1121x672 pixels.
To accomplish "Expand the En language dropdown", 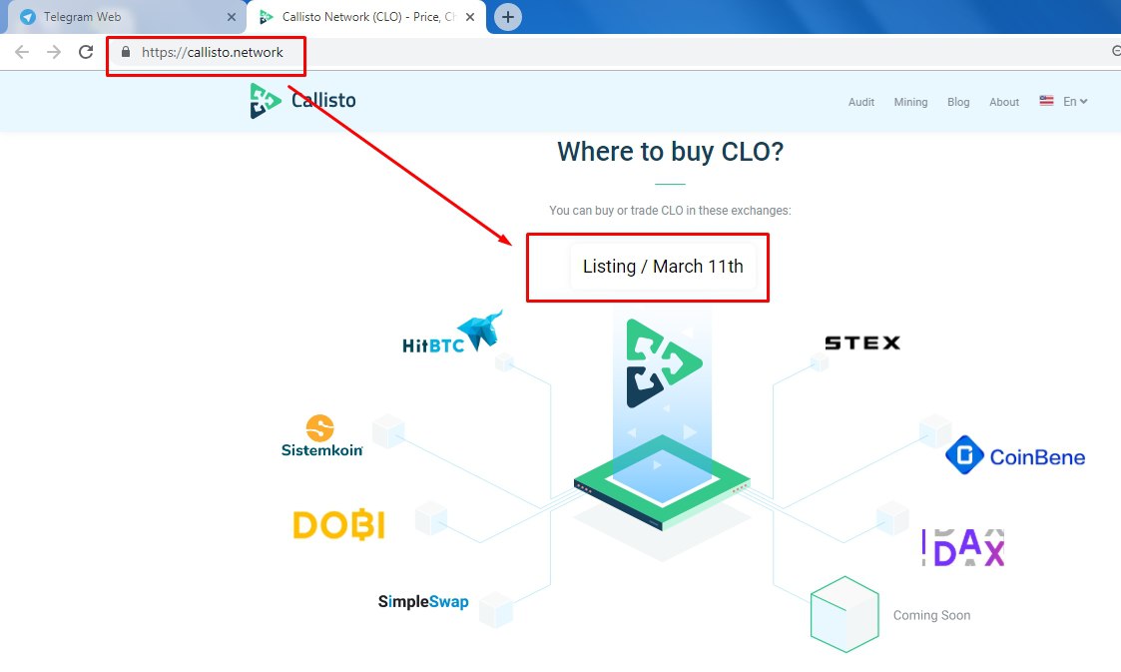I will (1074, 102).
